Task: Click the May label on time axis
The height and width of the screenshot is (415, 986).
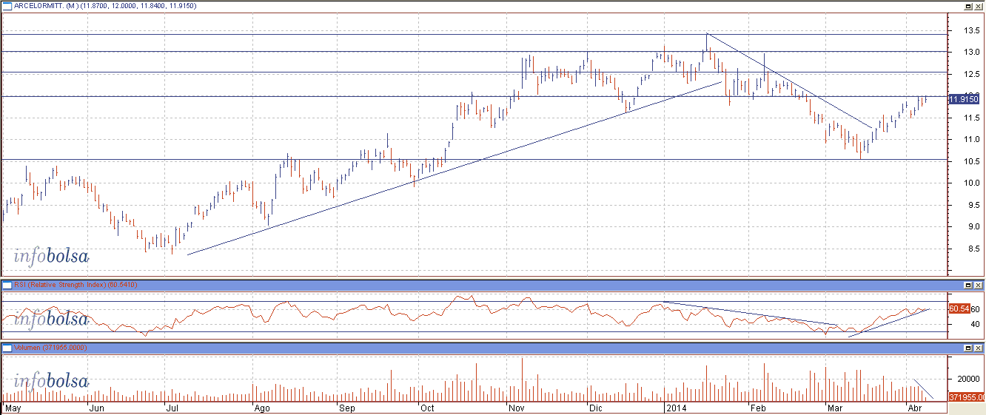Action: pos(13,408)
